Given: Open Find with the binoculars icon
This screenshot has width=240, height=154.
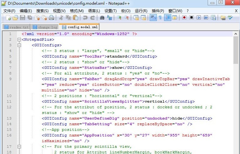Looking at the screenshot, I should click(x=103, y=18).
